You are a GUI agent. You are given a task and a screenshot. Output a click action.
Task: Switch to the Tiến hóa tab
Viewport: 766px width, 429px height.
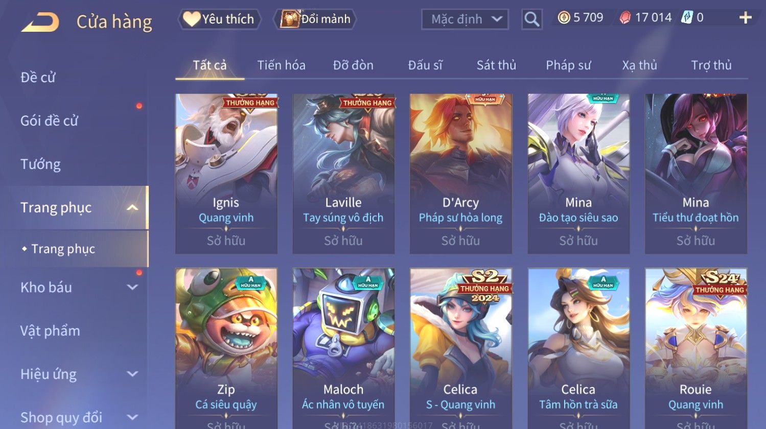[281, 65]
